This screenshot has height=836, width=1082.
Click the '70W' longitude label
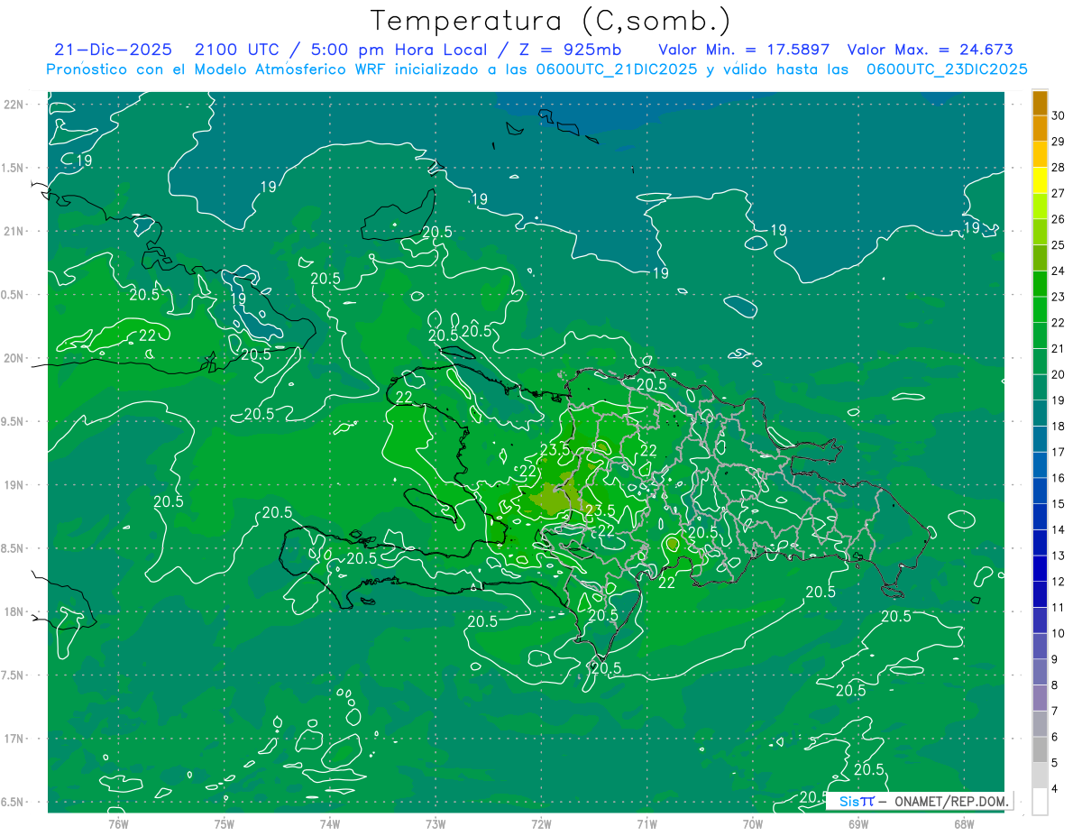(x=753, y=824)
